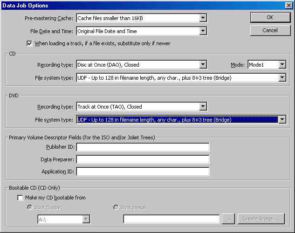This screenshot has width=295, height=233.
Task: Click the Create Image button
Action: (x=260, y=219)
